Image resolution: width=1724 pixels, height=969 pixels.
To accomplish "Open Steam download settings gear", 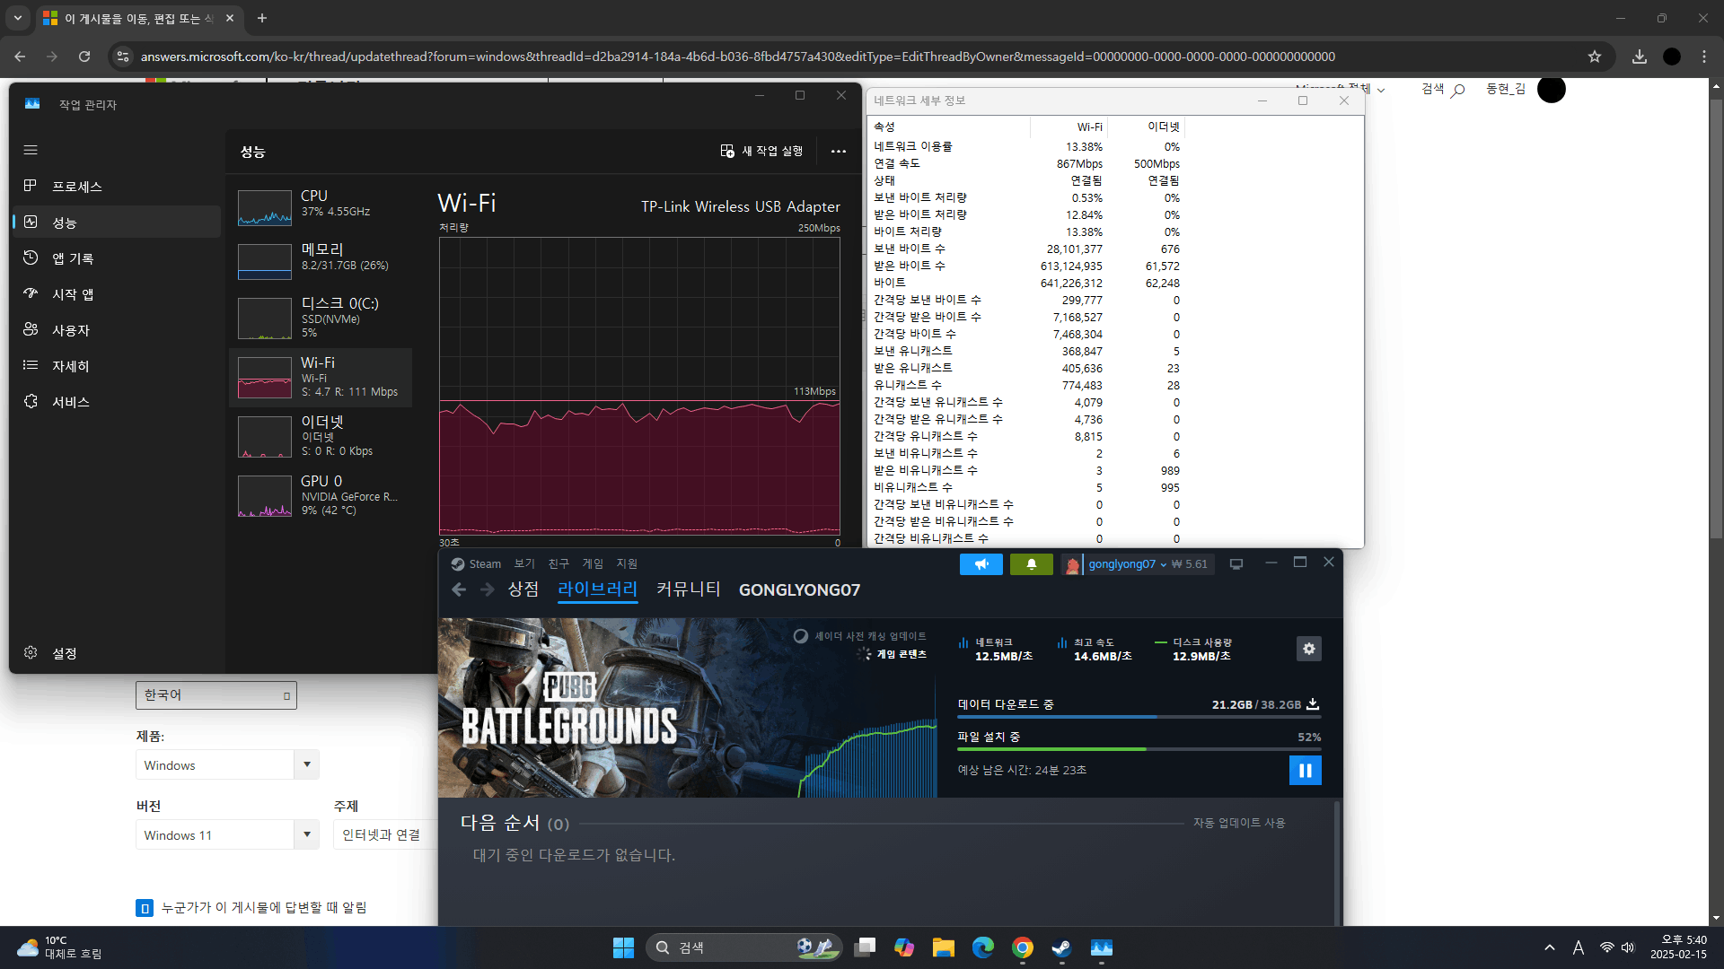I will (1308, 649).
